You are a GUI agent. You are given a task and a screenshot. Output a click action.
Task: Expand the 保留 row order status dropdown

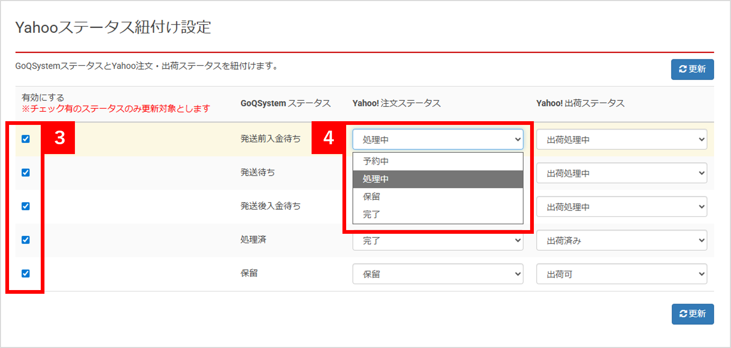click(438, 274)
